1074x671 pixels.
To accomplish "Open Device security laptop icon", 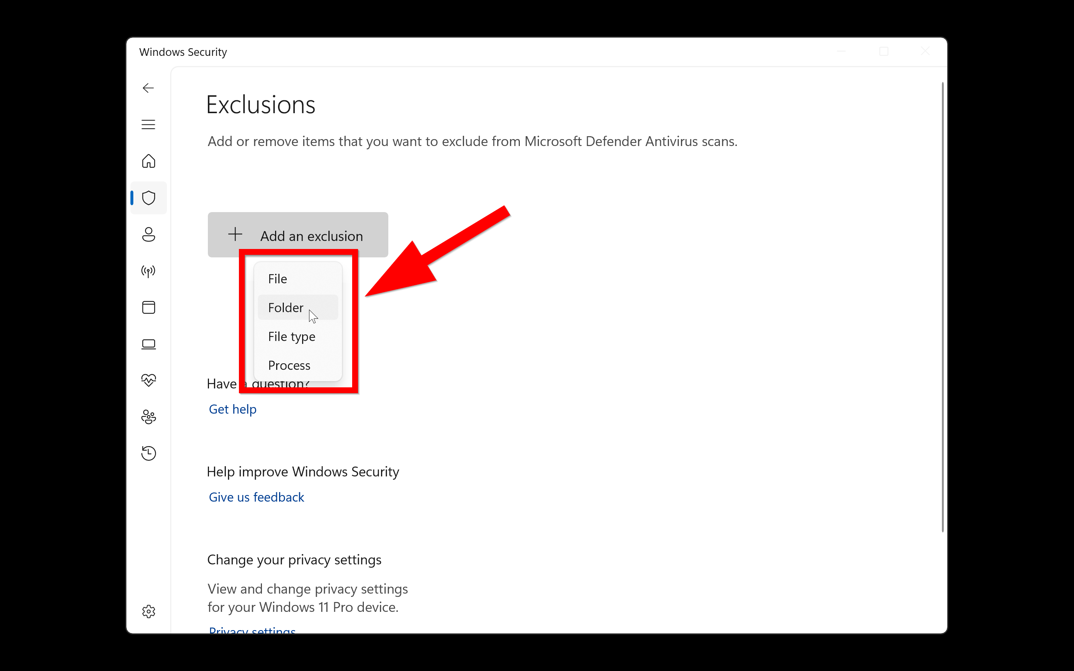I will [x=148, y=344].
